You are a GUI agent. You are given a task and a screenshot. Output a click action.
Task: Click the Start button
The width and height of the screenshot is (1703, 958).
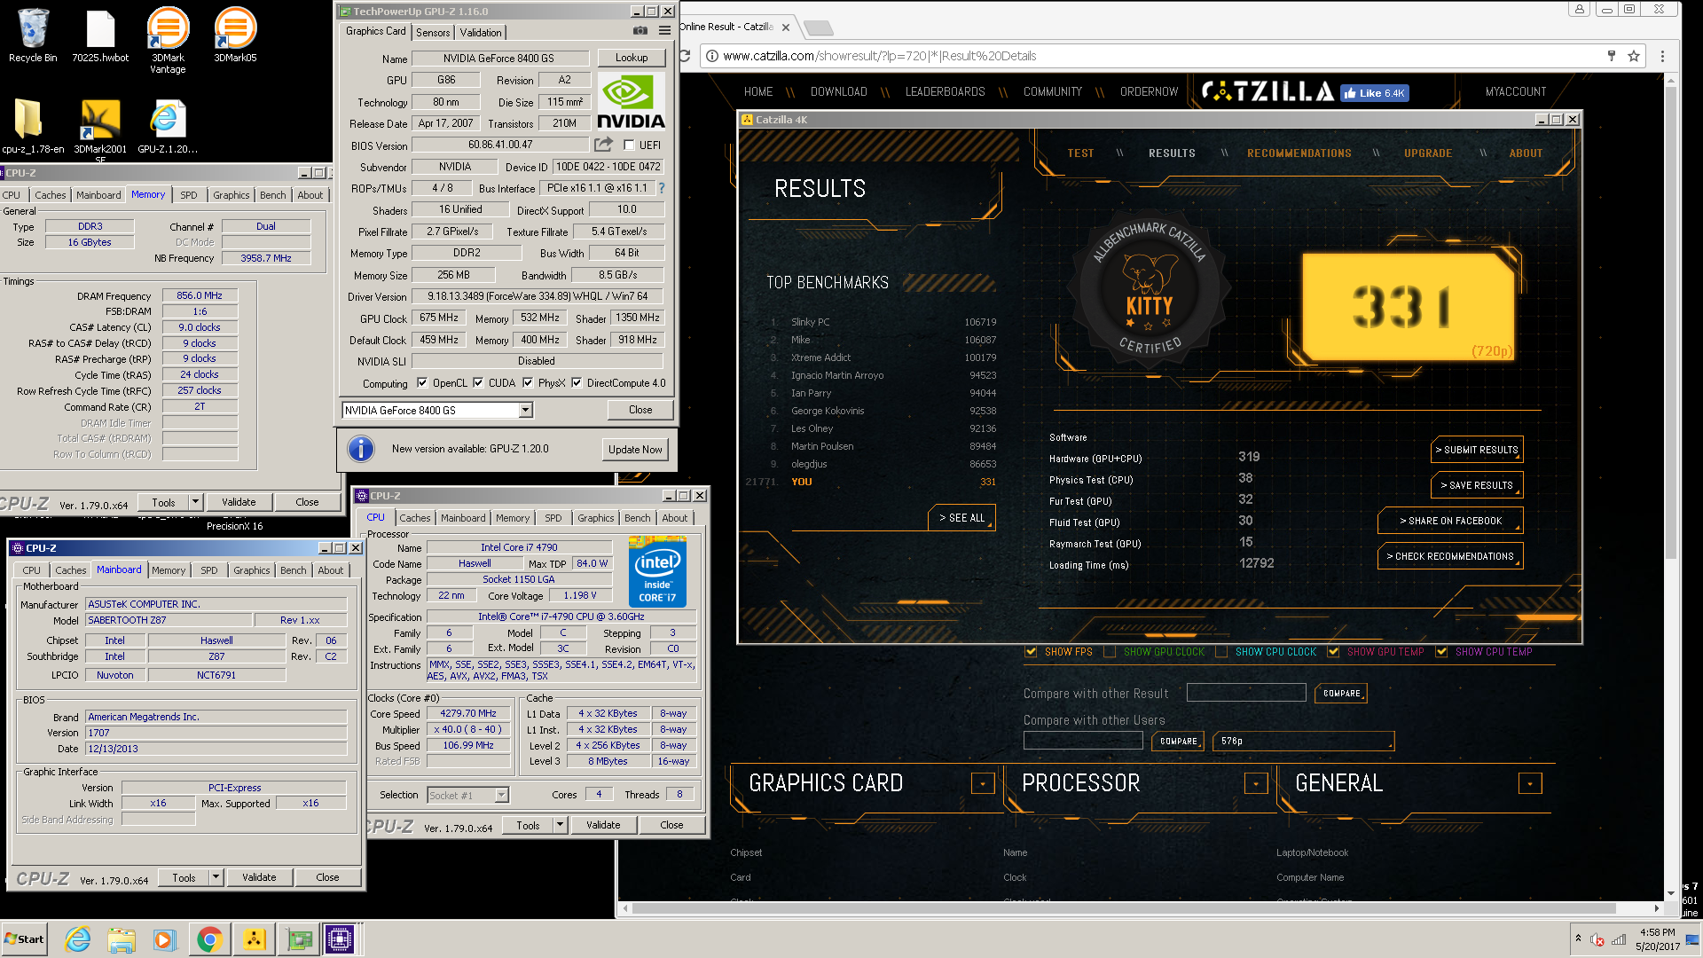click(x=24, y=939)
